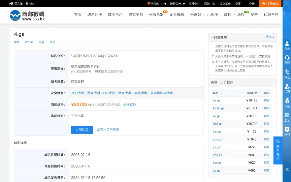
Task: Run the 360检测 safety check
Action: pos(77,93)
